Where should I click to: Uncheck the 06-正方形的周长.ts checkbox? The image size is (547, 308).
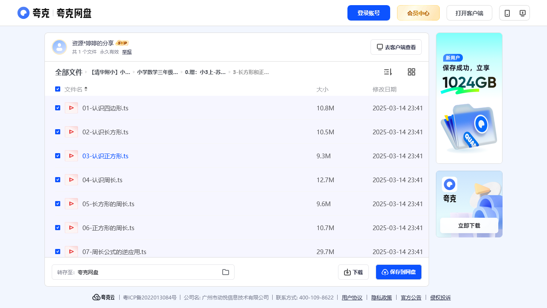click(58, 228)
